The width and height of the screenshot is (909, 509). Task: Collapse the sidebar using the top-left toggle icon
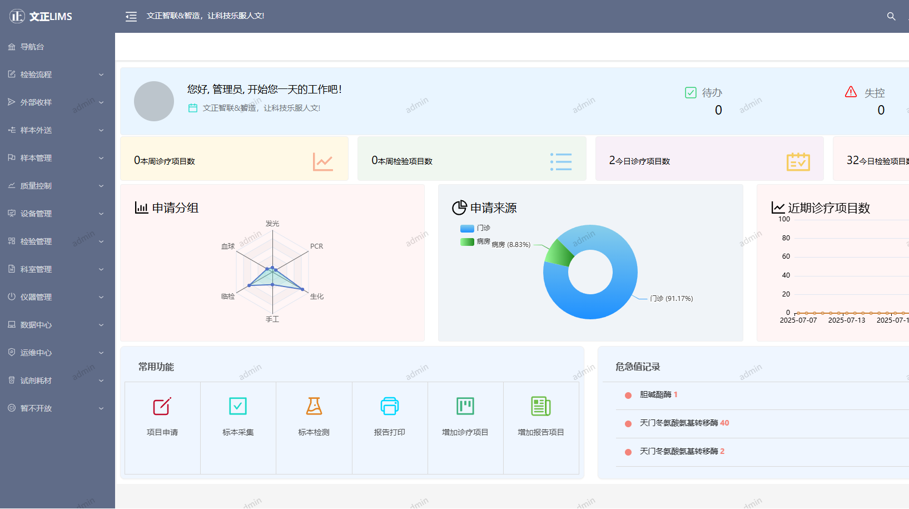click(x=131, y=16)
